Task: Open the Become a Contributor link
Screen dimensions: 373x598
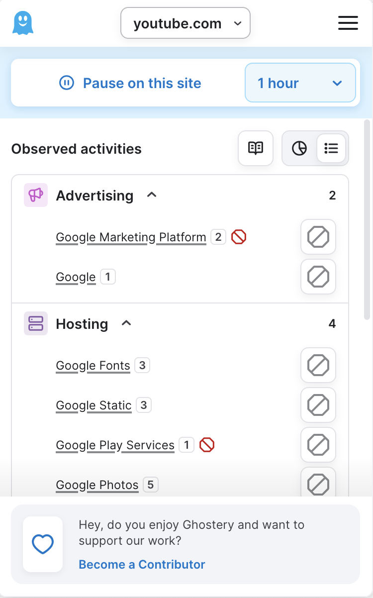Action: [x=142, y=564]
